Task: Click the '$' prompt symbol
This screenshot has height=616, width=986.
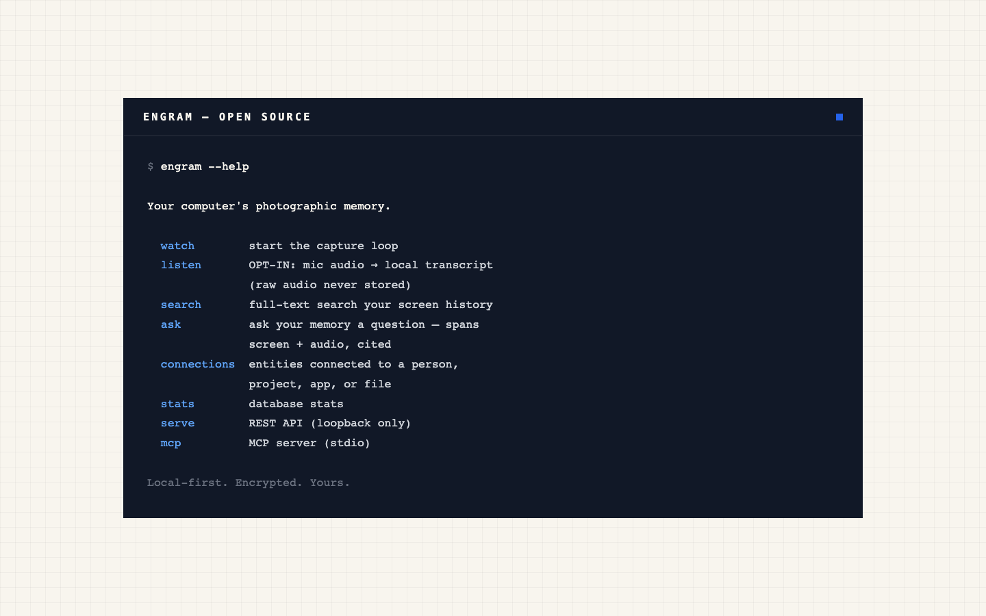Action: point(151,166)
